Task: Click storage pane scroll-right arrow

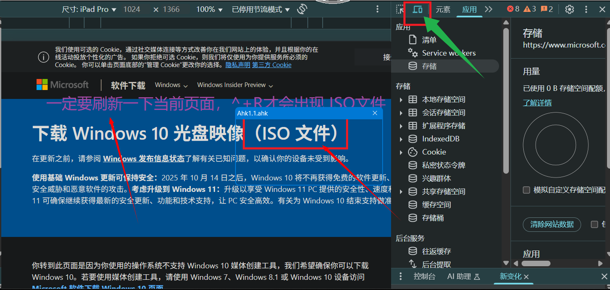Action: click(x=600, y=264)
